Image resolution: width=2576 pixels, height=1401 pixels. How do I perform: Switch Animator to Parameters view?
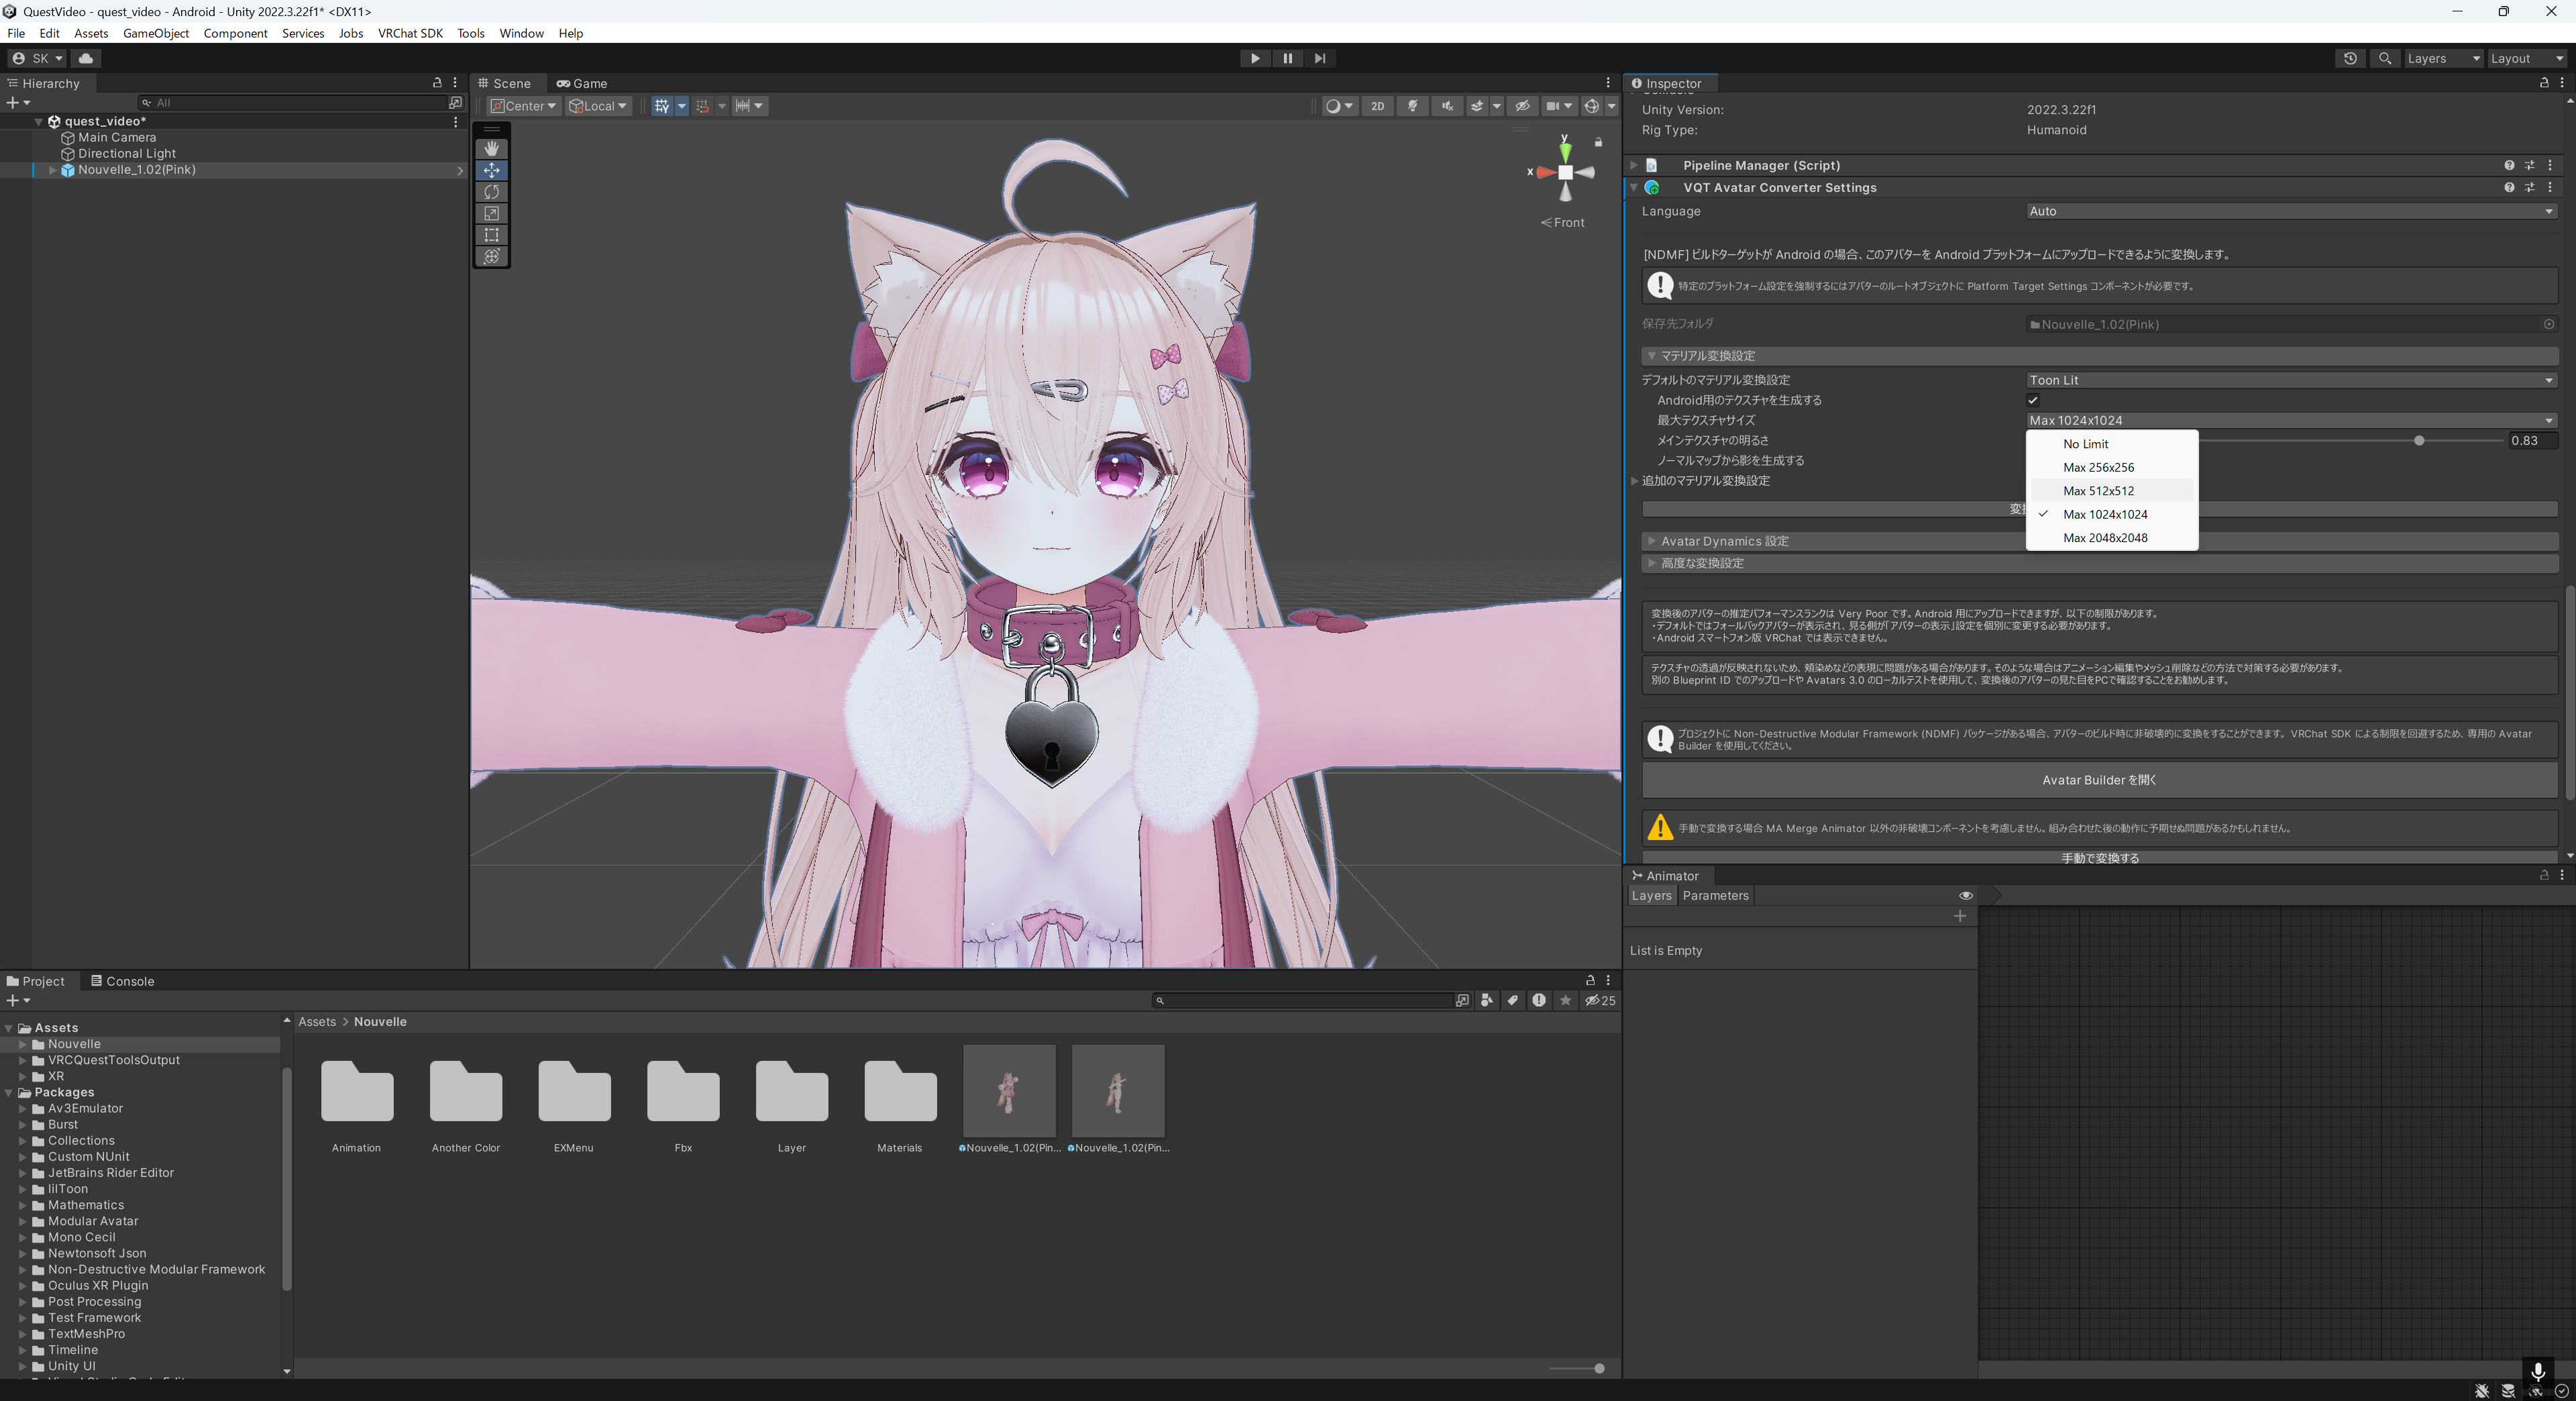[1715, 896]
